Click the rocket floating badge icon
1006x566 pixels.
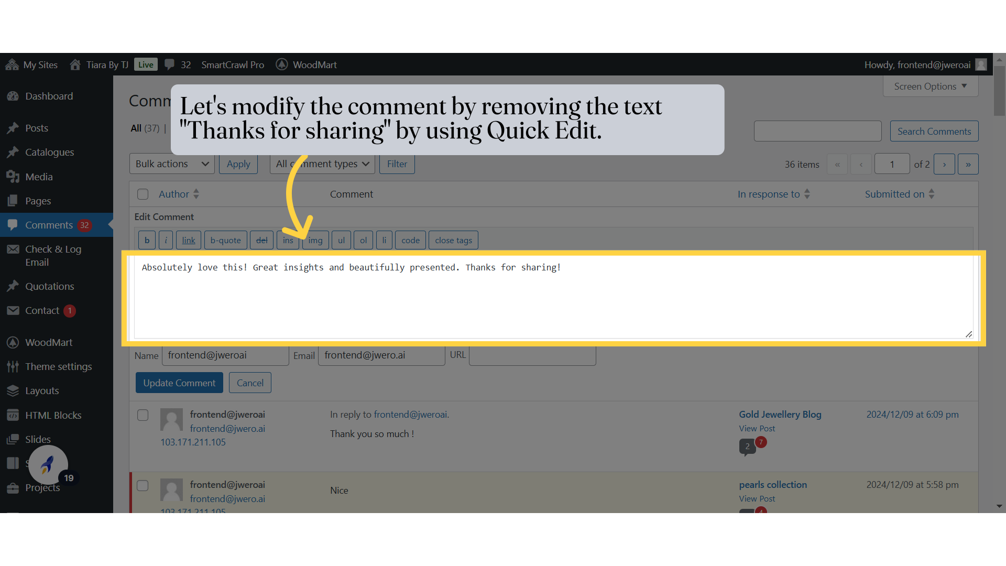[x=48, y=464]
